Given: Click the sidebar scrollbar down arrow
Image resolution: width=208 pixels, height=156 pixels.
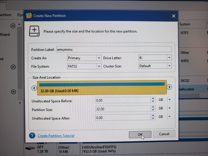Looking at the screenshot, I should tap(20, 103).
